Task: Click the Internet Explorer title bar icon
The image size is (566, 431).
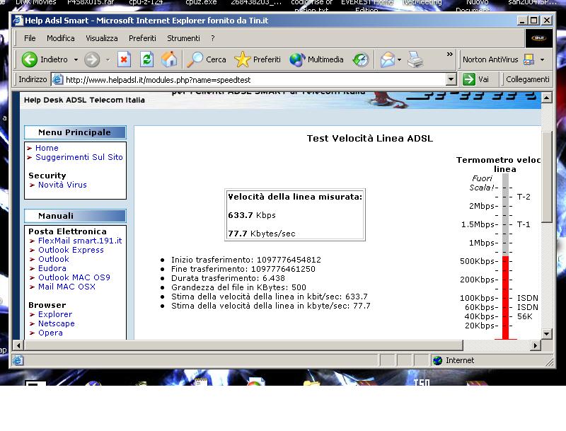Action: coord(18,21)
